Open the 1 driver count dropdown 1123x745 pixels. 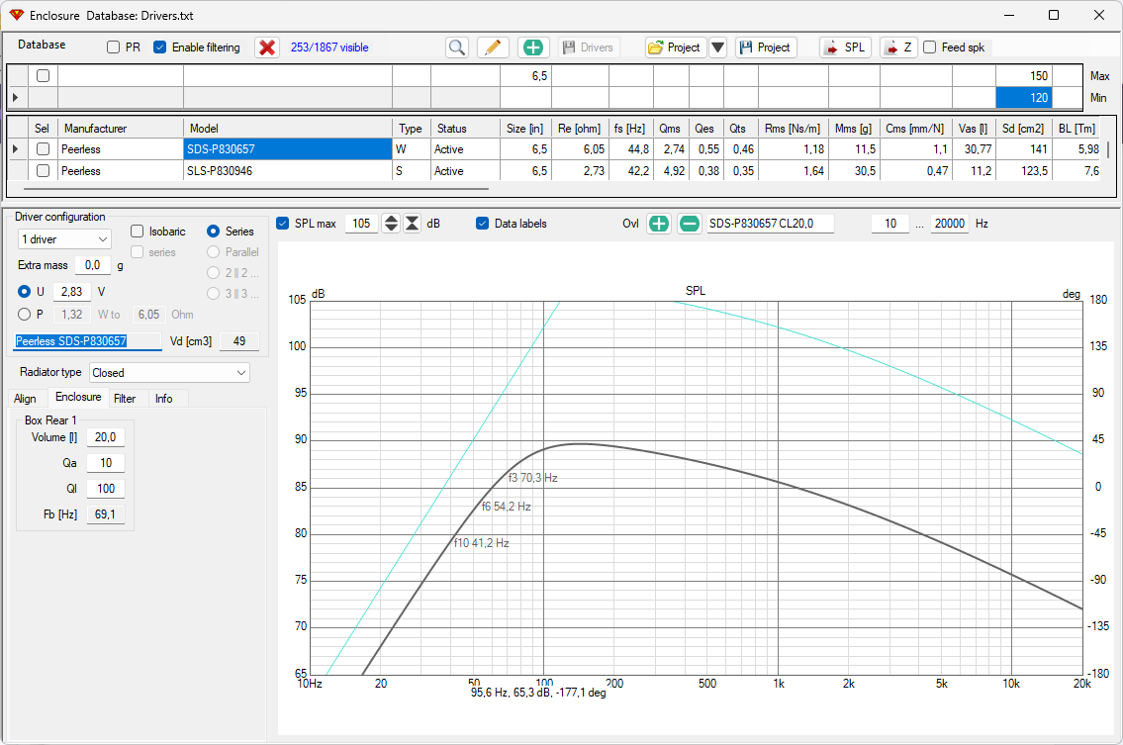(x=64, y=239)
